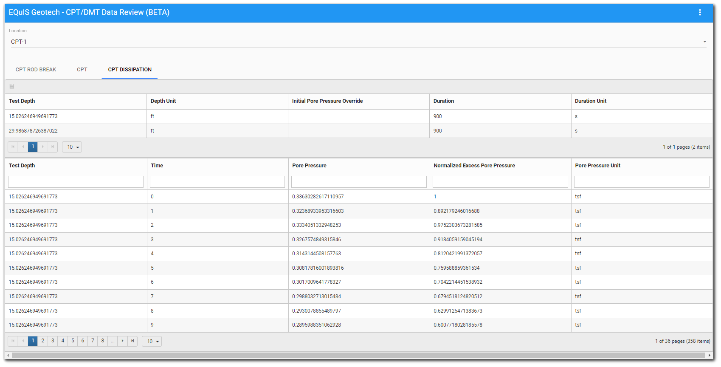This screenshot has height=367, width=721.
Task: Go to page 8 of results
Action: coord(103,341)
